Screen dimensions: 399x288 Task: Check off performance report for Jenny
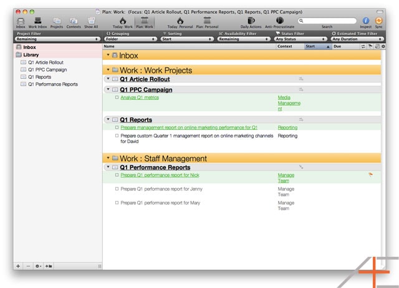coord(117,189)
